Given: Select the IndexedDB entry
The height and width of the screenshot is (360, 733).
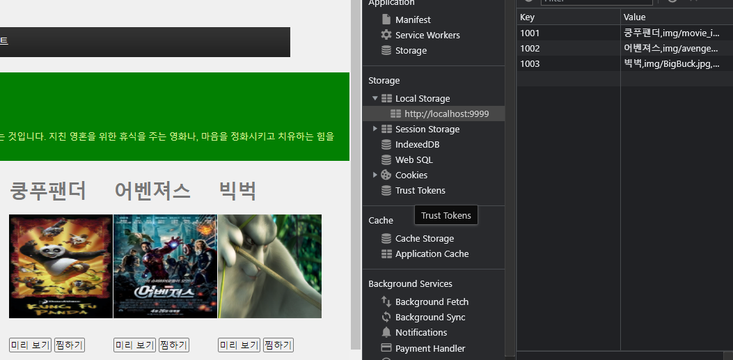Looking at the screenshot, I should [417, 144].
